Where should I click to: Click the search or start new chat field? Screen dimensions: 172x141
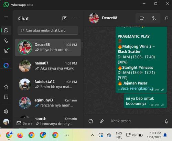tap(48, 30)
